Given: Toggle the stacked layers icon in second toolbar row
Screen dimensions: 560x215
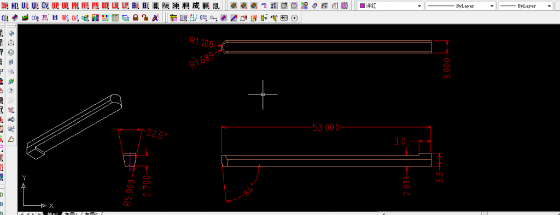Looking at the screenshot, I should 125,17.
